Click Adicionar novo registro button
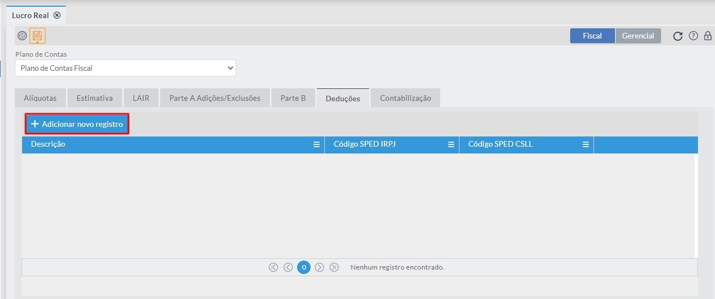The width and height of the screenshot is (715, 299). 77,124
